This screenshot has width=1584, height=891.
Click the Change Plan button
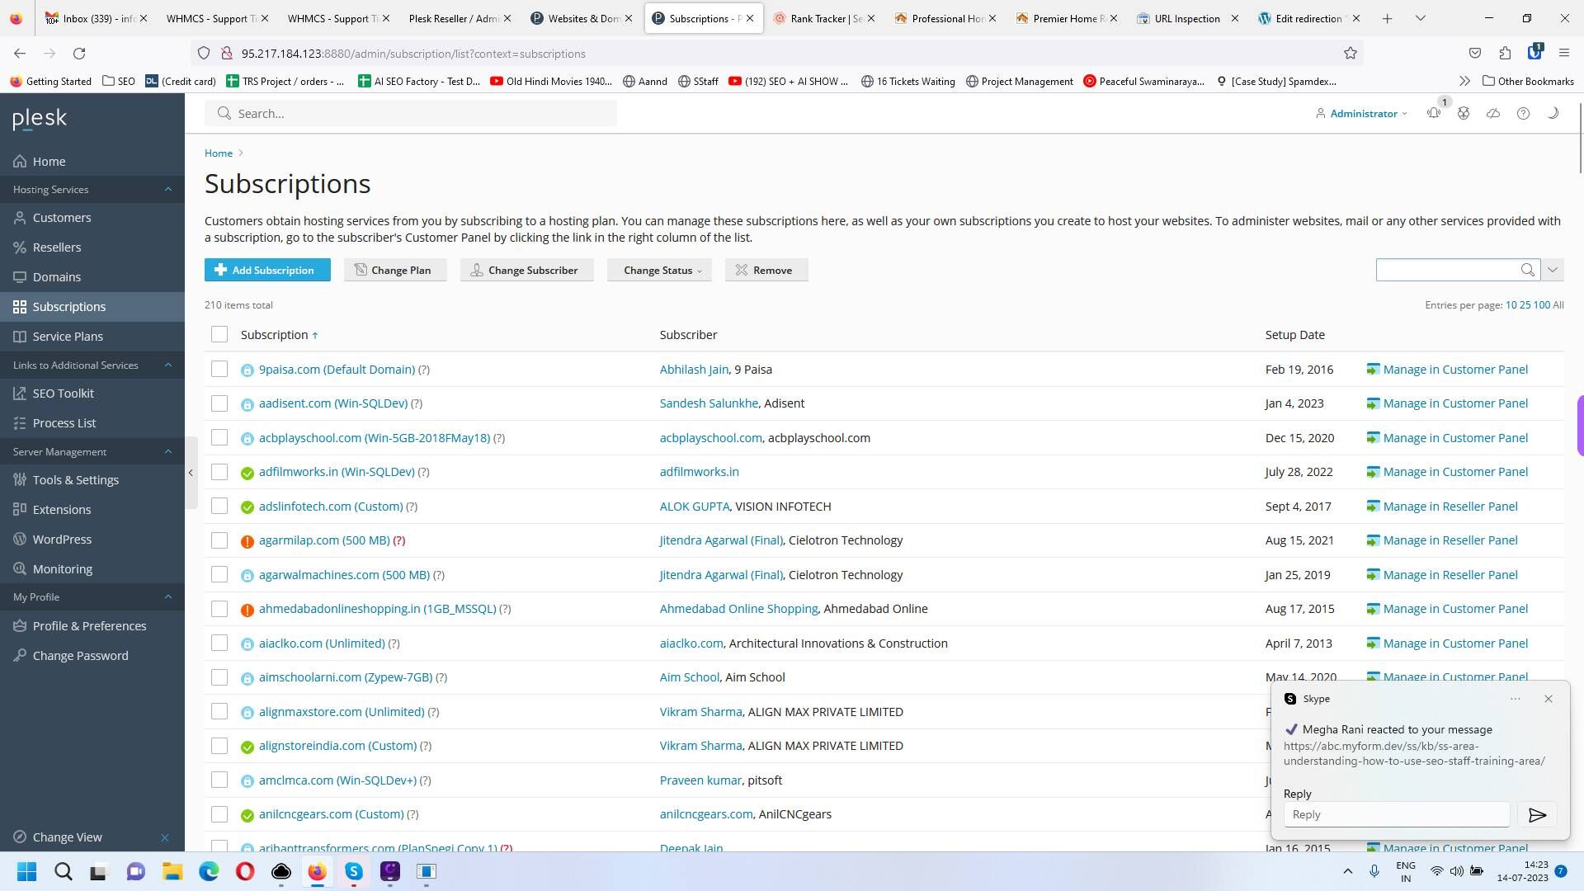click(x=395, y=270)
